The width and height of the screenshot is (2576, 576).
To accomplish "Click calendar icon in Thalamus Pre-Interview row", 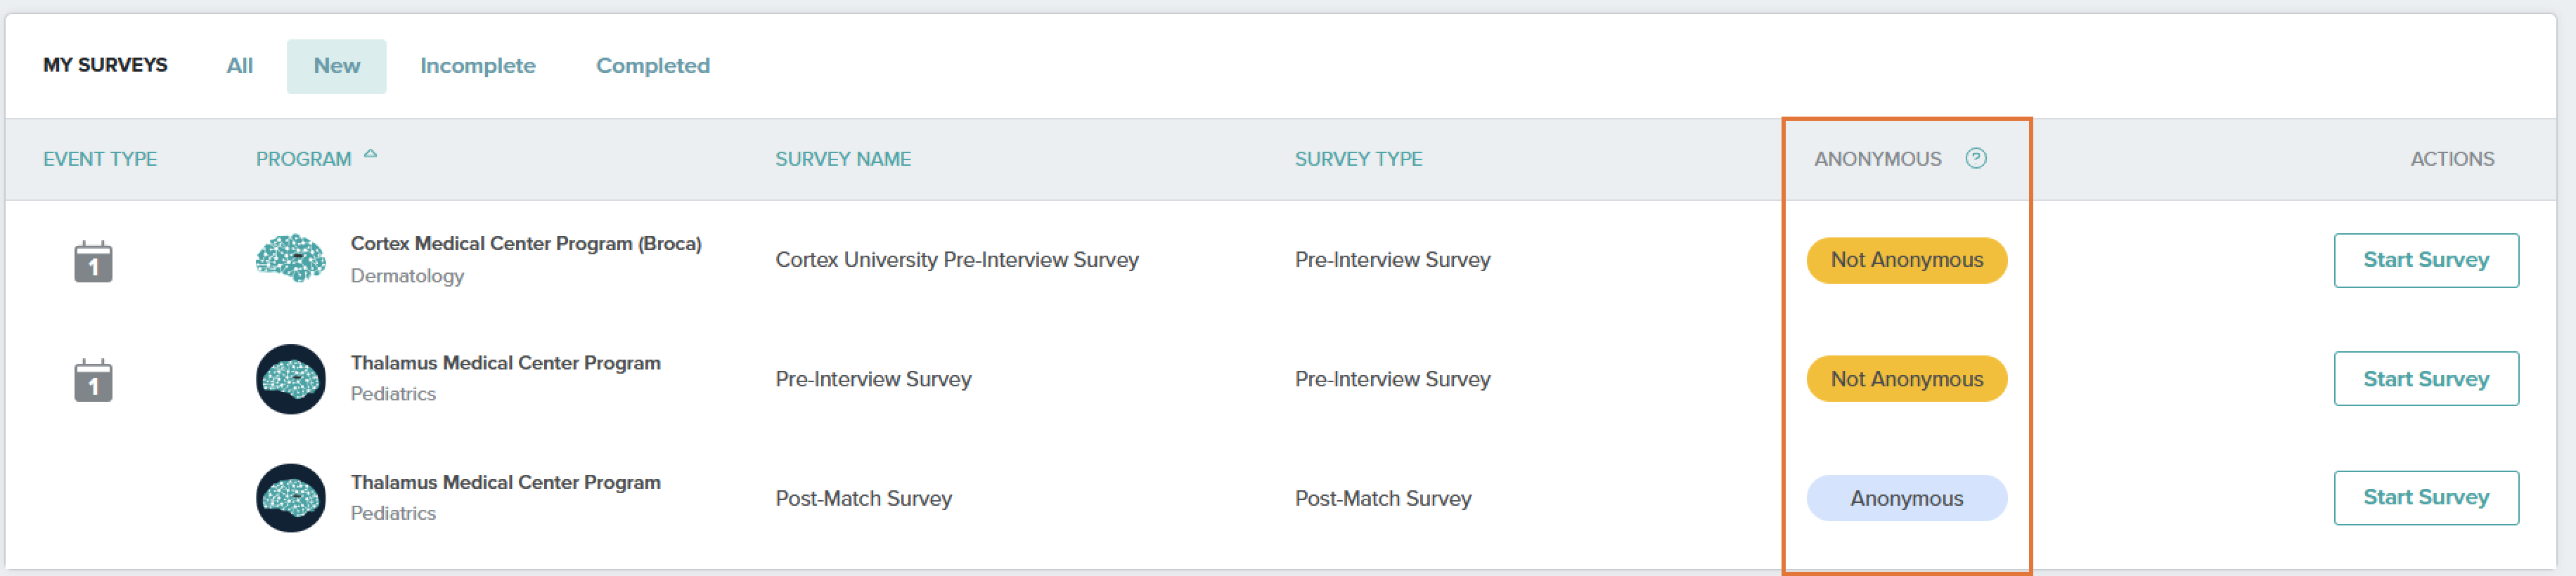I will (93, 380).
